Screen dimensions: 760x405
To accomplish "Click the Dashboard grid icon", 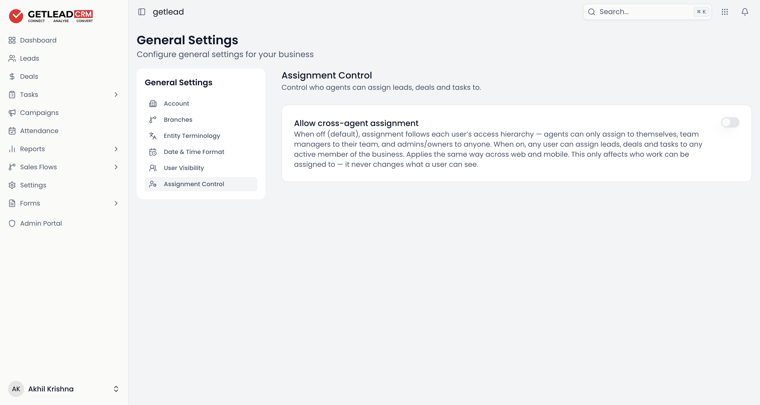I will [12, 40].
